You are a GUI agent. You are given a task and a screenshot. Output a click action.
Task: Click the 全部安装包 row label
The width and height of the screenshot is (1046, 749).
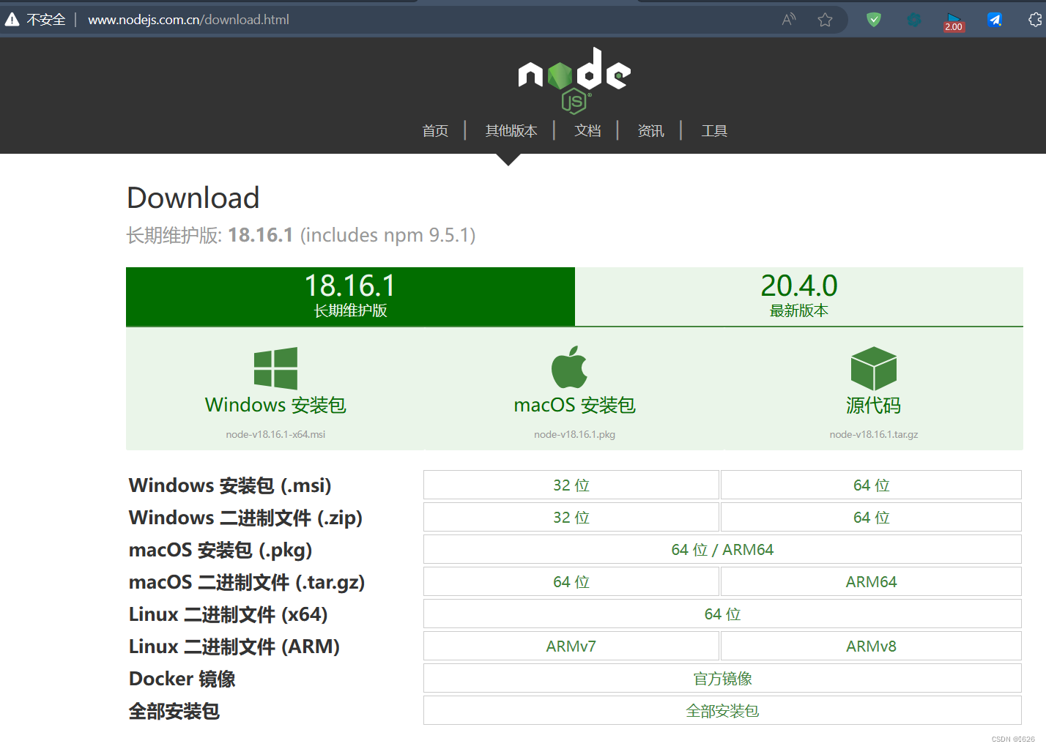pos(174,711)
